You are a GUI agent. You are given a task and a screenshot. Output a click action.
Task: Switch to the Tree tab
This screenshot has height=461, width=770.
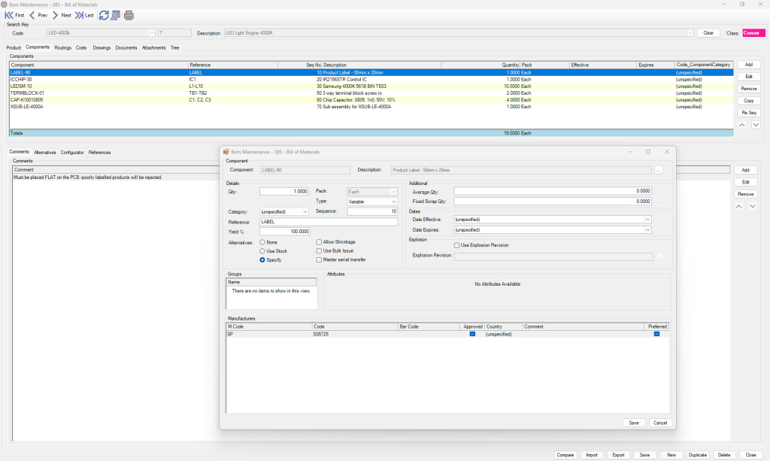click(x=174, y=47)
